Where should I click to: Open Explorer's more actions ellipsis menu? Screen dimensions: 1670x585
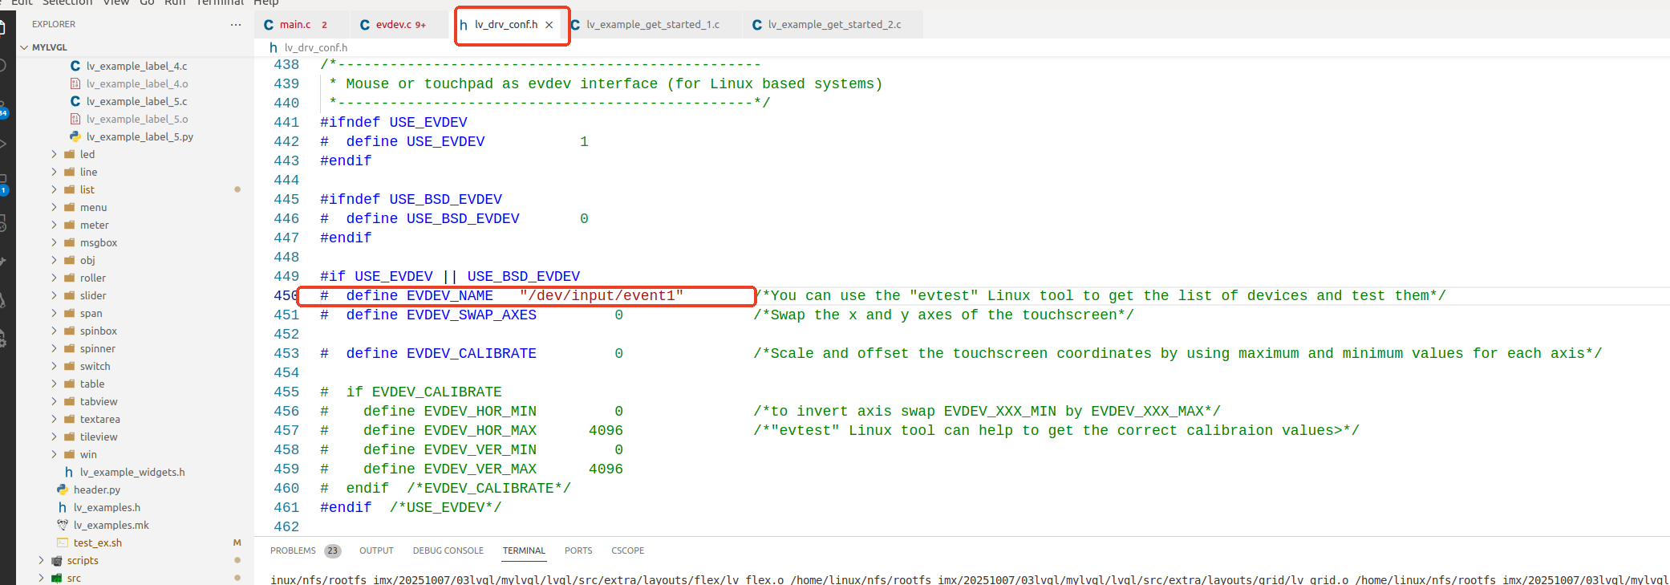(x=235, y=25)
